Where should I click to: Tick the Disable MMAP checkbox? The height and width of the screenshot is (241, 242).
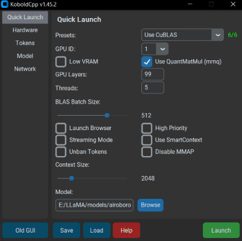click(x=147, y=152)
